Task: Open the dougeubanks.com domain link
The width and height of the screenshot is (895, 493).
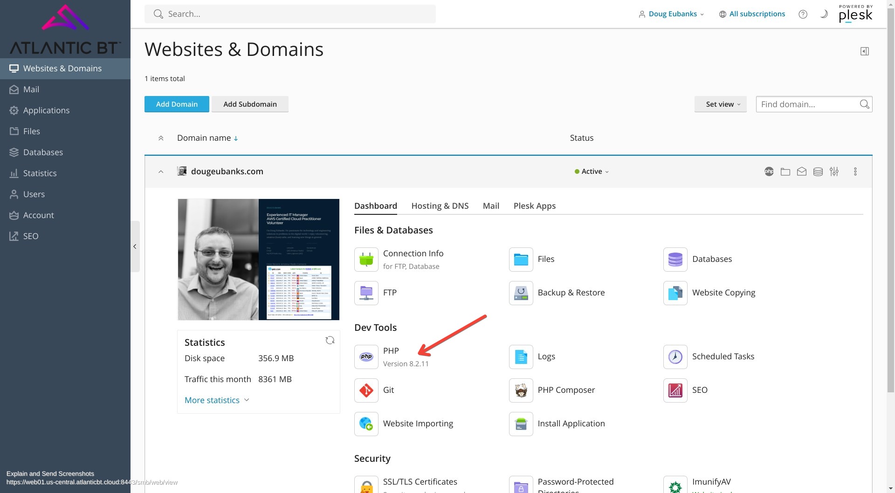Action: [227, 171]
